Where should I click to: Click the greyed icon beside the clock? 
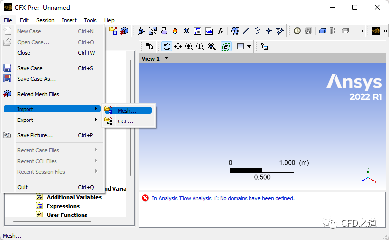(308, 31)
